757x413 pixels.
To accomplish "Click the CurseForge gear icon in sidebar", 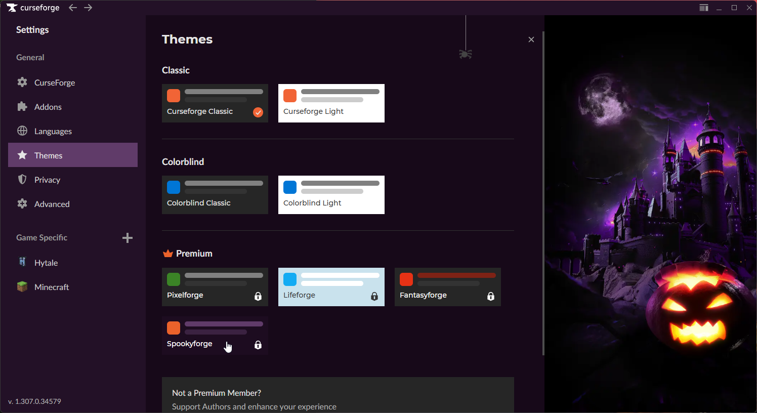I will pos(22,82).
